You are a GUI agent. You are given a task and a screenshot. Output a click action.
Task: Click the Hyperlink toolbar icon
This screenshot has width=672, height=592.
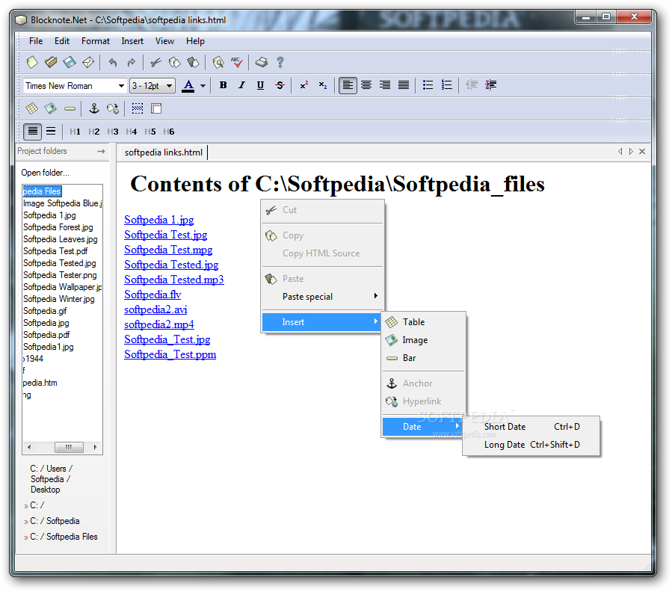(x=113, y=108)
